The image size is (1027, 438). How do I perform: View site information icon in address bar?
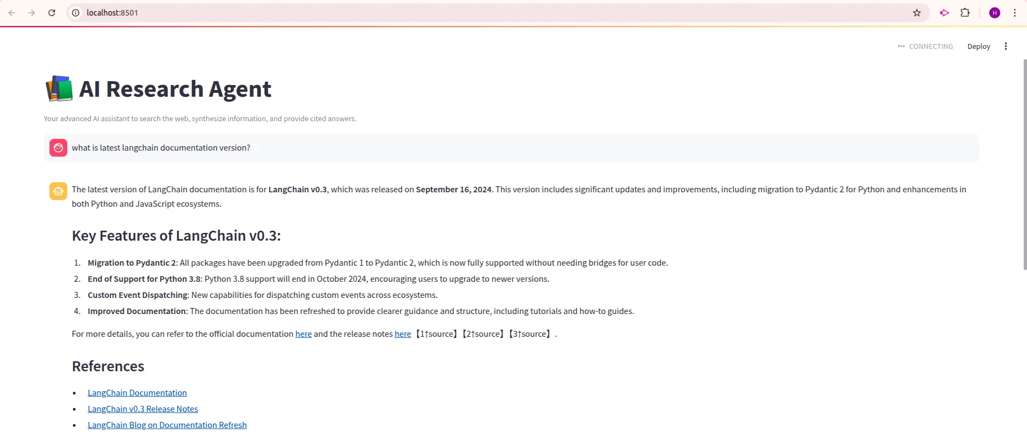[76, 13]
